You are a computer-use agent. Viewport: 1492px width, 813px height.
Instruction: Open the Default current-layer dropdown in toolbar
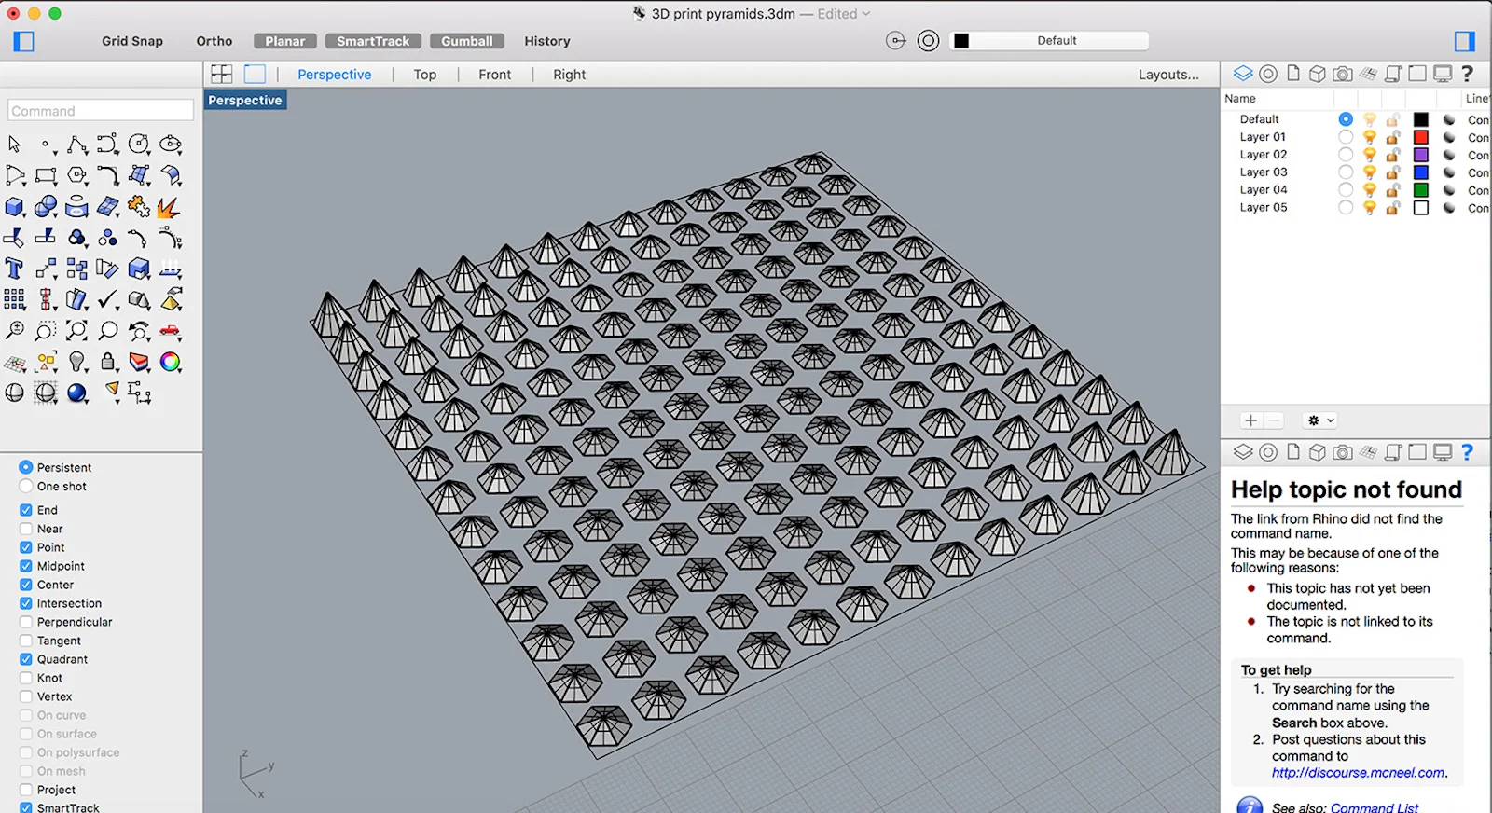1050,41
